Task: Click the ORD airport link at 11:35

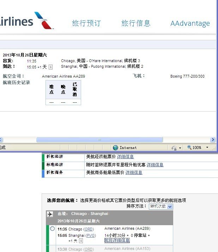Action: point(89,229)
